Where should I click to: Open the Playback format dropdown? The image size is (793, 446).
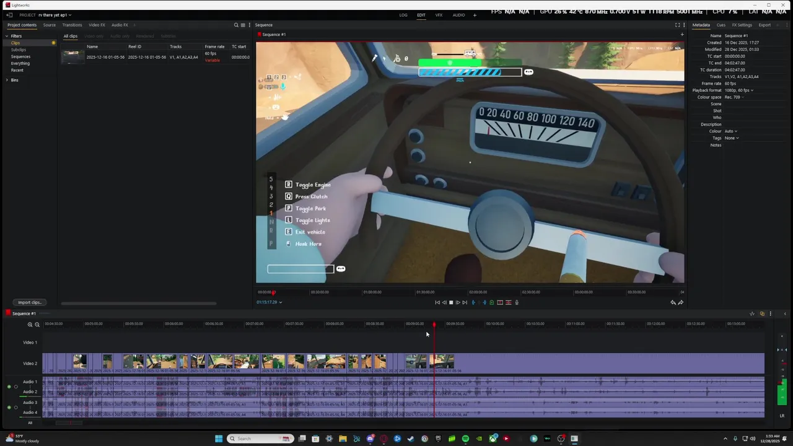[739, 90]
